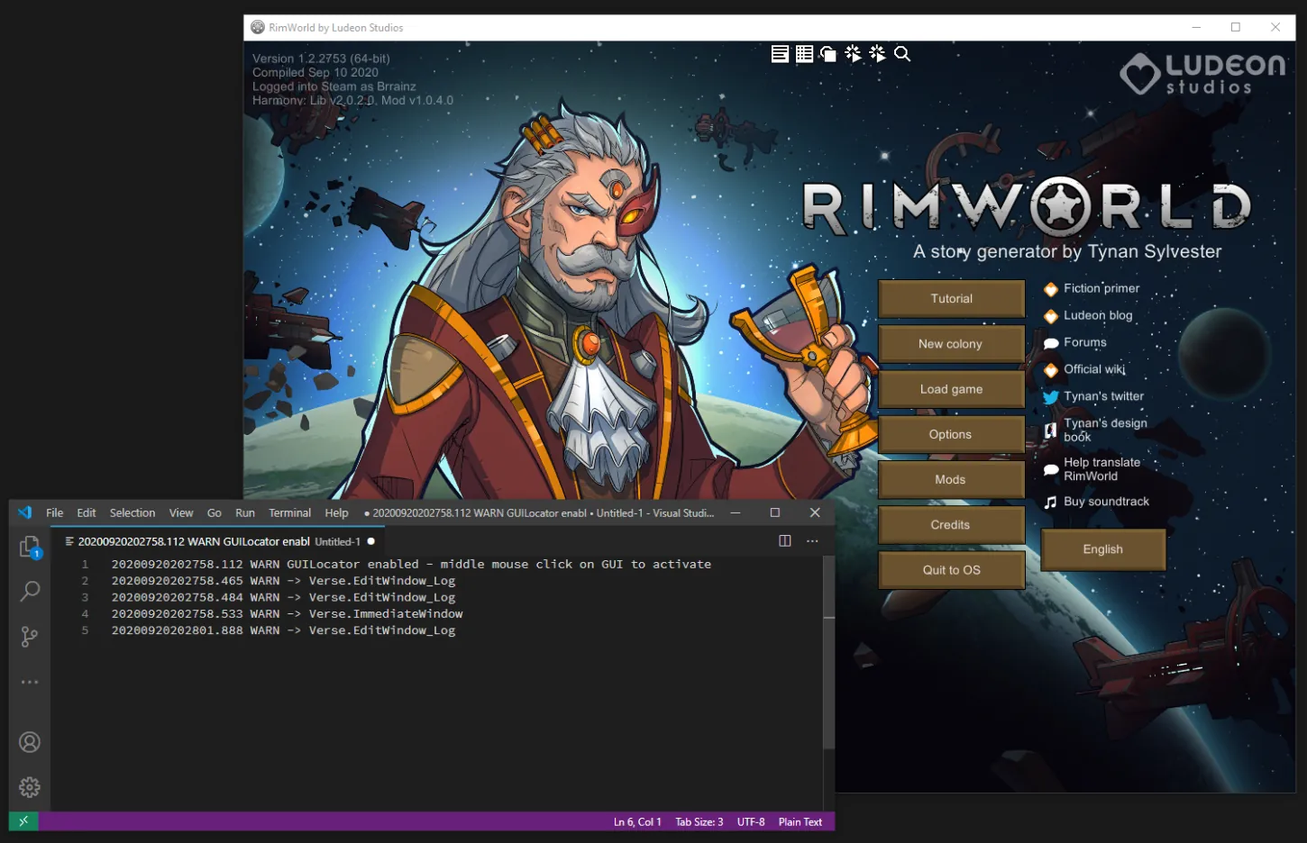Image resolution: width=1307 pixels, height=843 pixels.
Task: Open the Official wiki link
Action: 1093,369
